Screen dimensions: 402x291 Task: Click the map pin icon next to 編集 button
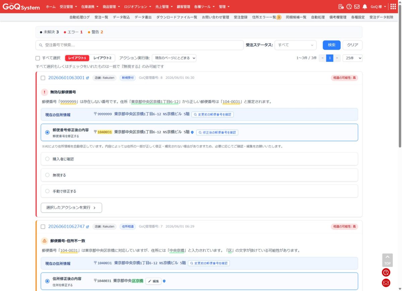(x=164, y=281)
